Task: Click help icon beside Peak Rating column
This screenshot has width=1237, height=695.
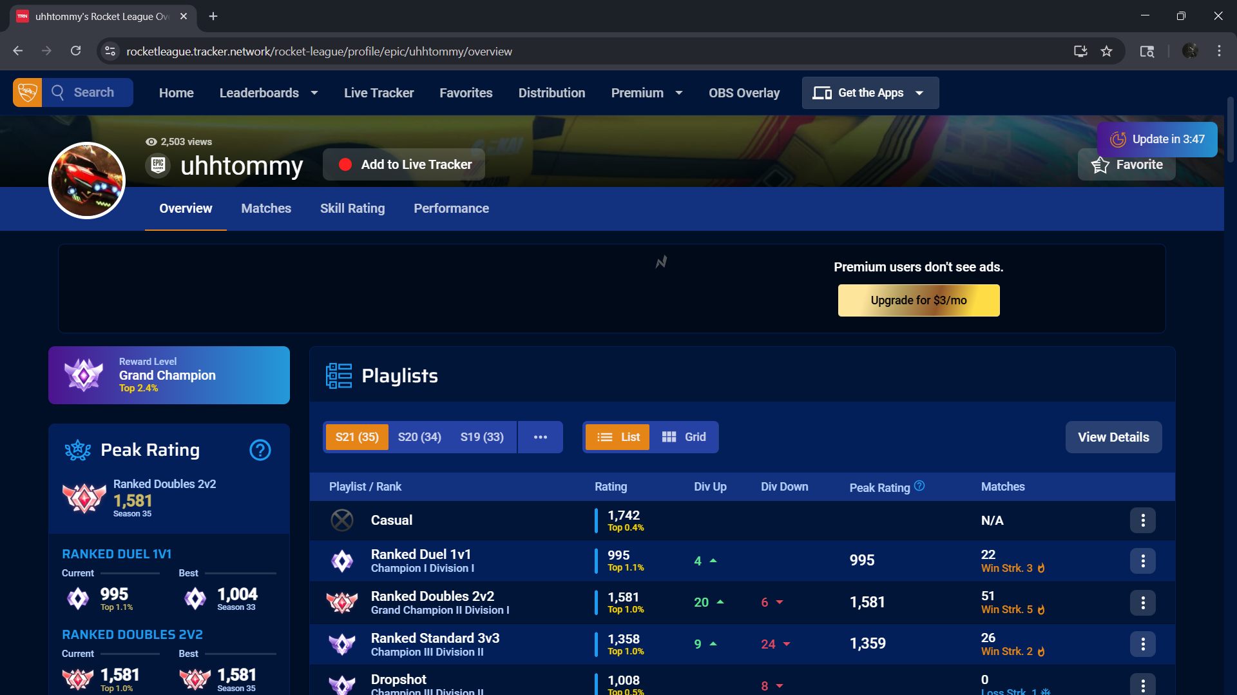Action: tap(919, 486)
